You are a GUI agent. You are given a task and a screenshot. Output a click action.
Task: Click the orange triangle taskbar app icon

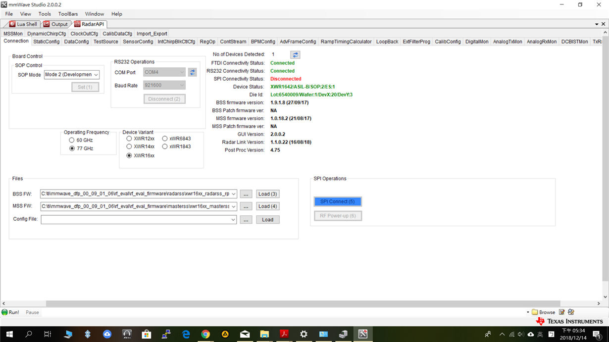pos(225,334)
